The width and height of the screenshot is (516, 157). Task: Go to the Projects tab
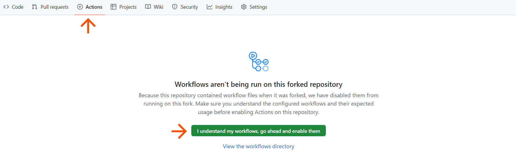click(128, 7)
